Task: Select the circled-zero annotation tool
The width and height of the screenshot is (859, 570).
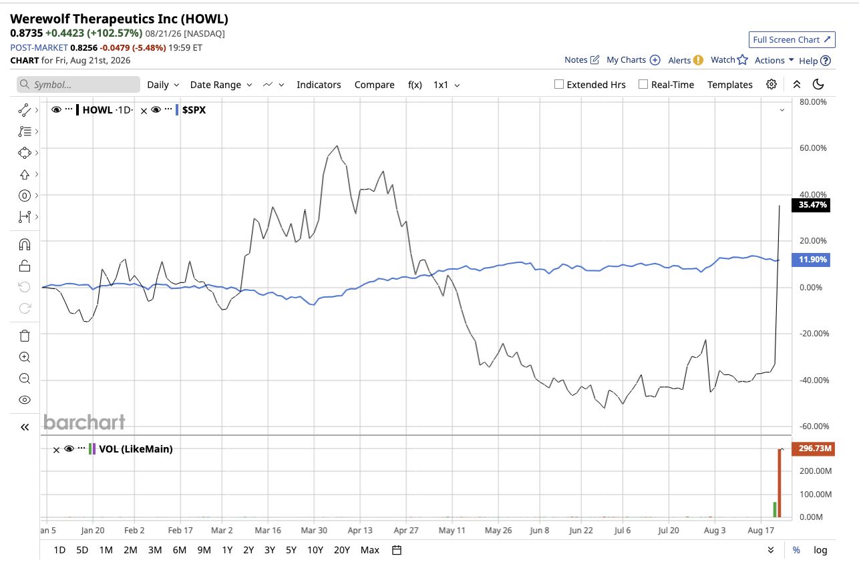Action: (x=25, y=196)
